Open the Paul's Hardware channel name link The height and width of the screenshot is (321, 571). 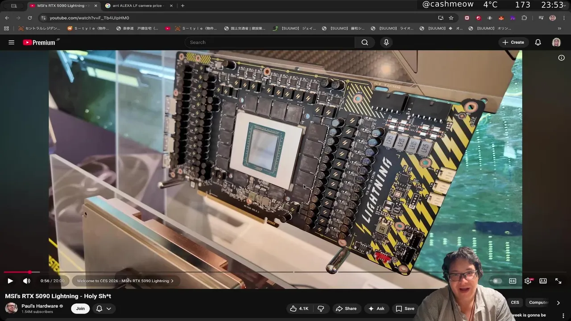pyautogui.click(x=40, y=306)
